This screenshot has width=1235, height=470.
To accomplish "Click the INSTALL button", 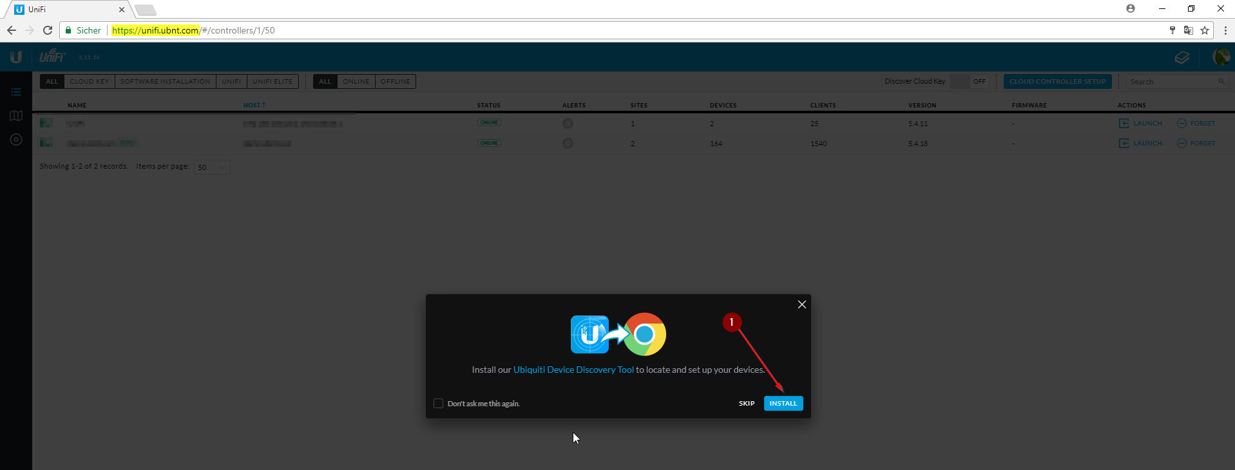I will (783, 403).
